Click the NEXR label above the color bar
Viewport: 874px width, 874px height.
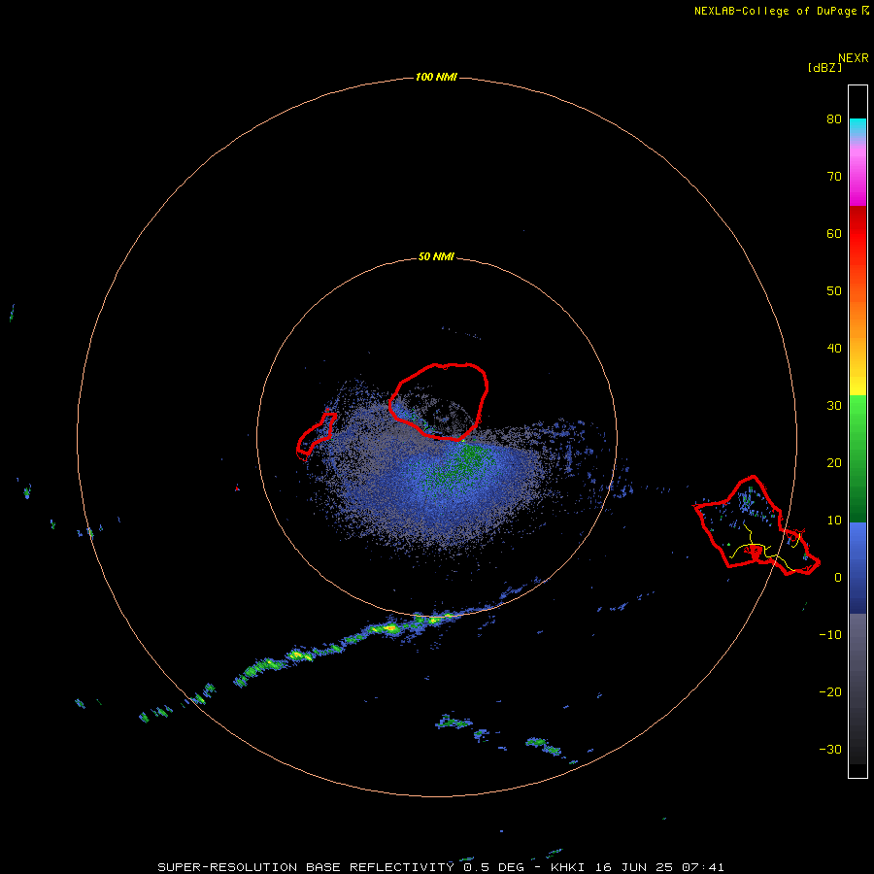[853, 58]
